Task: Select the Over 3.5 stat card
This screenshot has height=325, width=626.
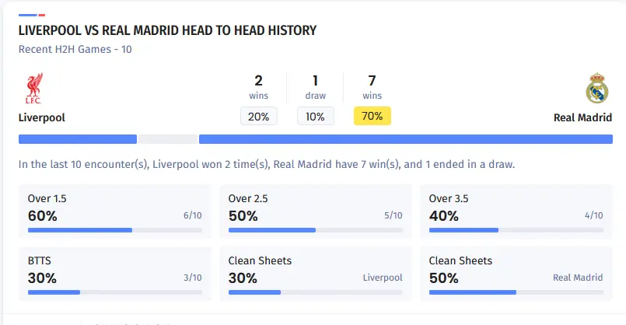Action: coord(516,211)
